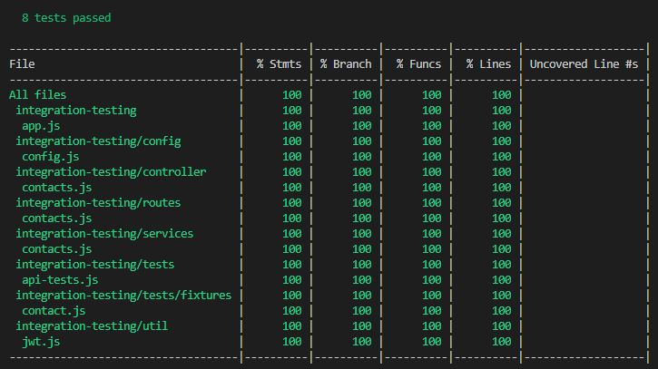The image size is (658, 369).
Task: Click the Uncovered Line #s header
Action: coord(584,63)
